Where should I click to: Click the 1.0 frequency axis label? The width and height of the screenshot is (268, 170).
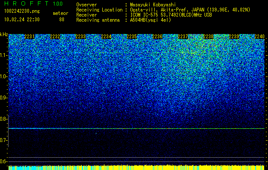pyautogui.click(x=3, y=76)
